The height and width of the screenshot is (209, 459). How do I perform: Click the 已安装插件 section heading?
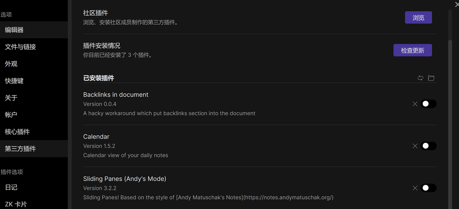[x=99, y=78]
